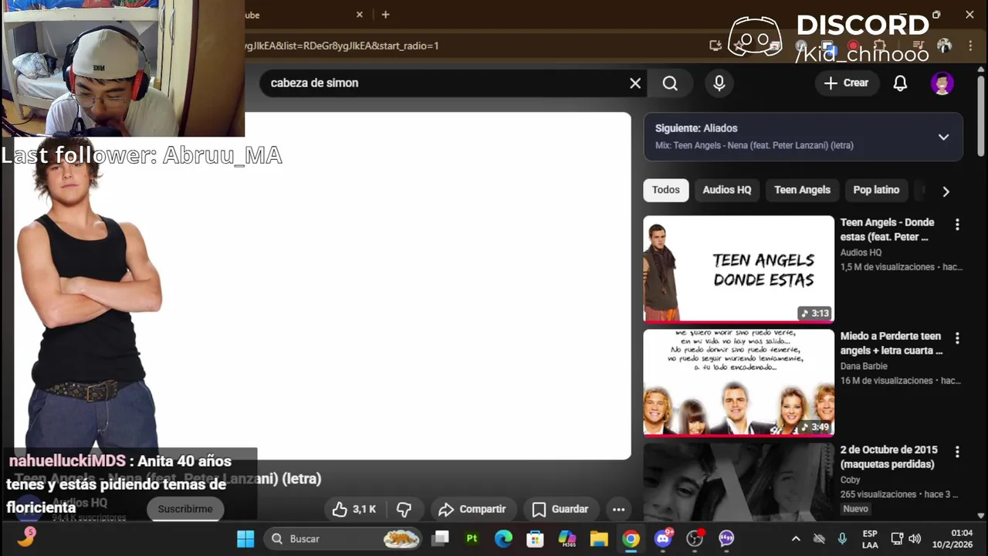Open the volume speaker tray icon

point(915,538)
